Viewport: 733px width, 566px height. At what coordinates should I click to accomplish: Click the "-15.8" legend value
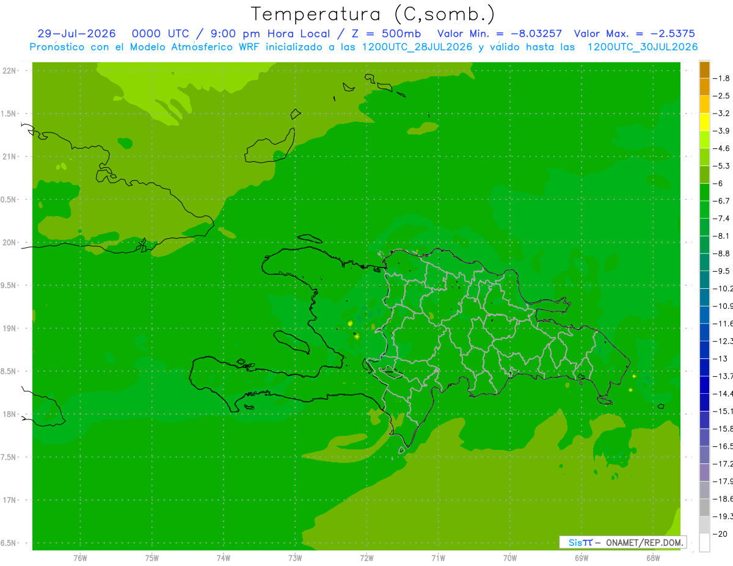tap(723, 429)
